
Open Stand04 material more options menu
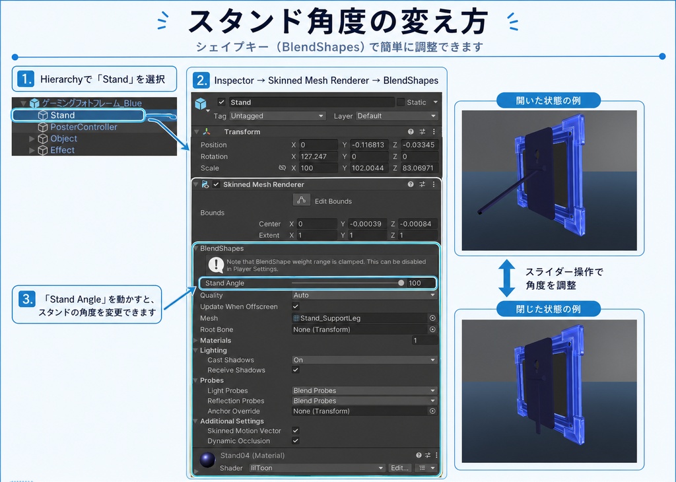click(x=436, y=456)
